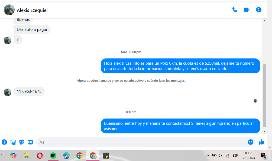Open Alexis Ezequiel profile picture in header
The height and width of the screenshot is (161, 272).
click(9, 10)
